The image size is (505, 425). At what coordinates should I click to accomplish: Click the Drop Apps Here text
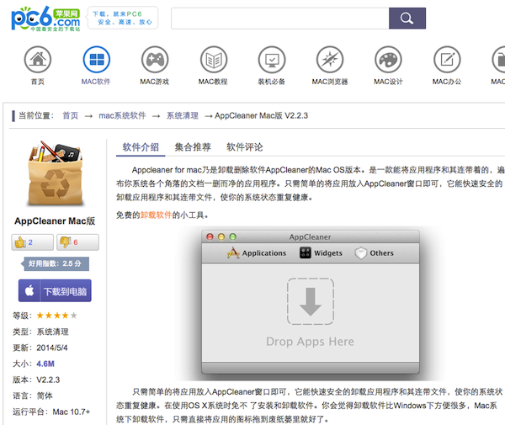pos(310,342)
